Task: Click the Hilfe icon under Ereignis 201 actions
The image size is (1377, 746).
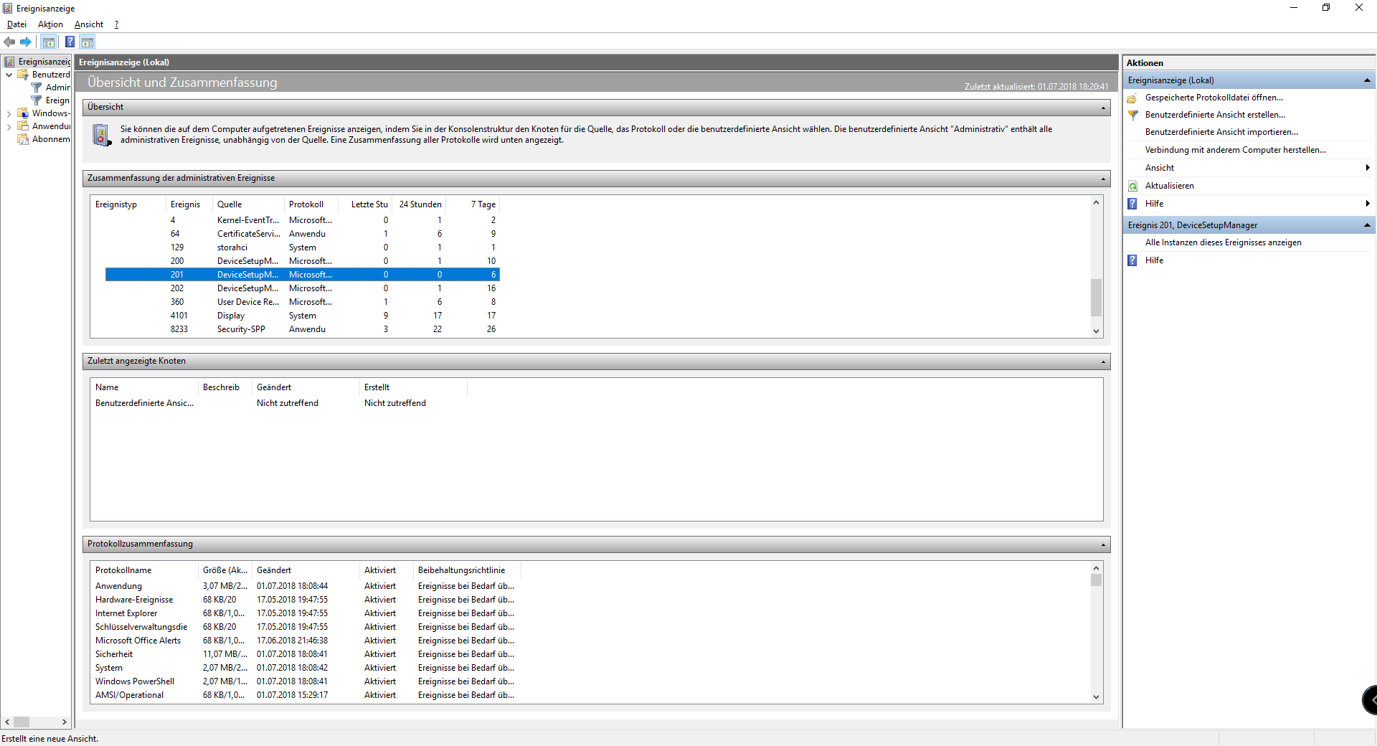Action: (x=1132, y=260)
